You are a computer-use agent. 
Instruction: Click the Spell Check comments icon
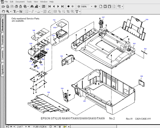[45, 11]
